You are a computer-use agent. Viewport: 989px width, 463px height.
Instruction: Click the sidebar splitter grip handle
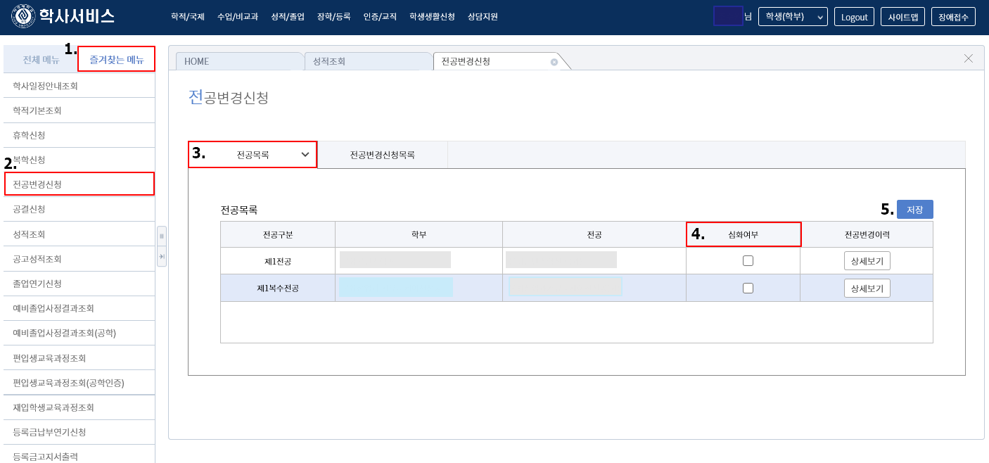click(162, 236)
